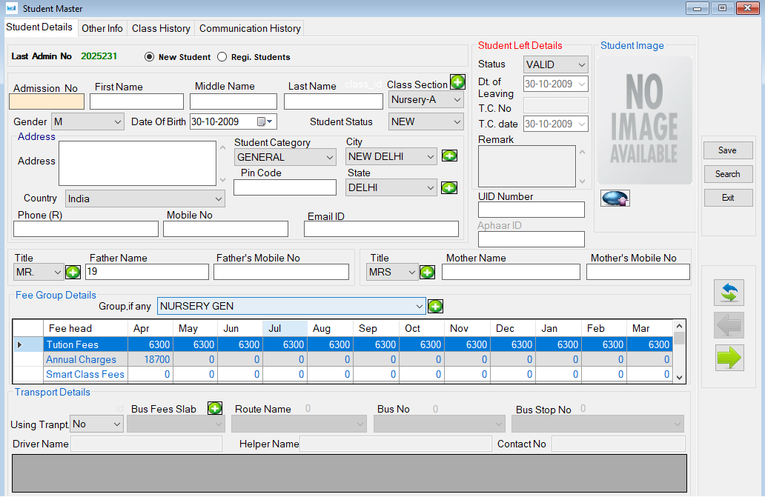Click the green plus beside Class Section
Viewport: 765px width, 497px height.
click(457, 82)
